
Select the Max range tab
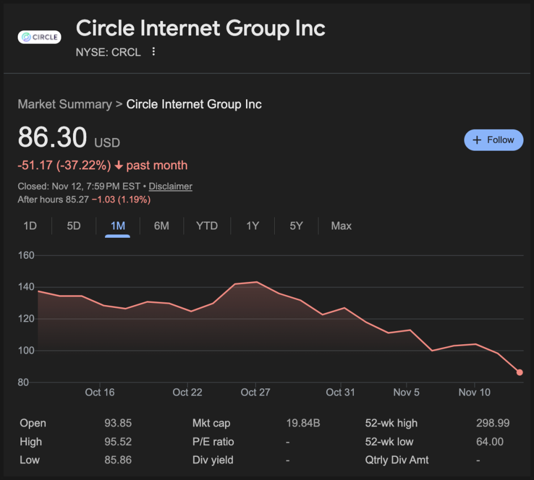pos(341,226)
